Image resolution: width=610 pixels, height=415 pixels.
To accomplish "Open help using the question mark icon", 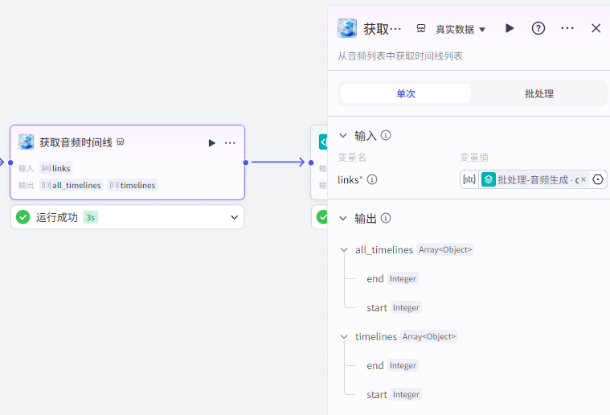I will click(538, 28).
